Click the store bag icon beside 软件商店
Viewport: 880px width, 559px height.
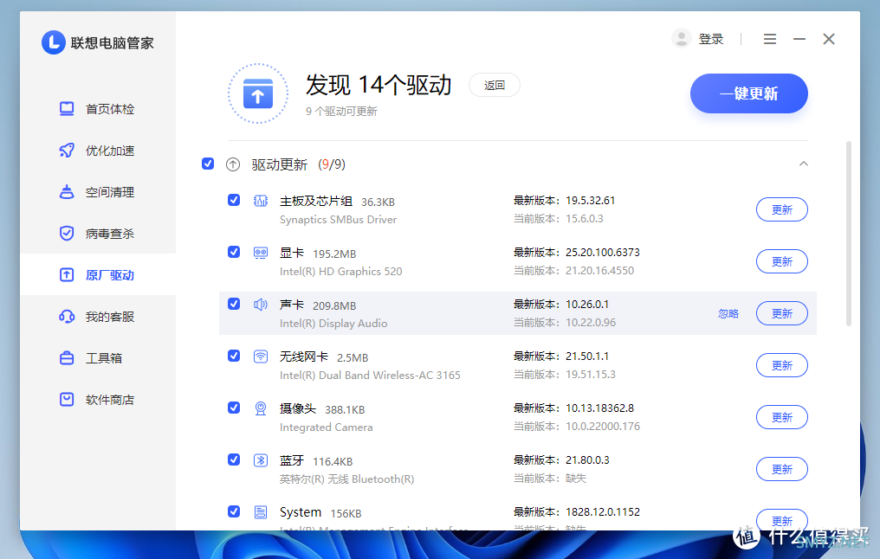pyautogui.click(x=67, y=399)
